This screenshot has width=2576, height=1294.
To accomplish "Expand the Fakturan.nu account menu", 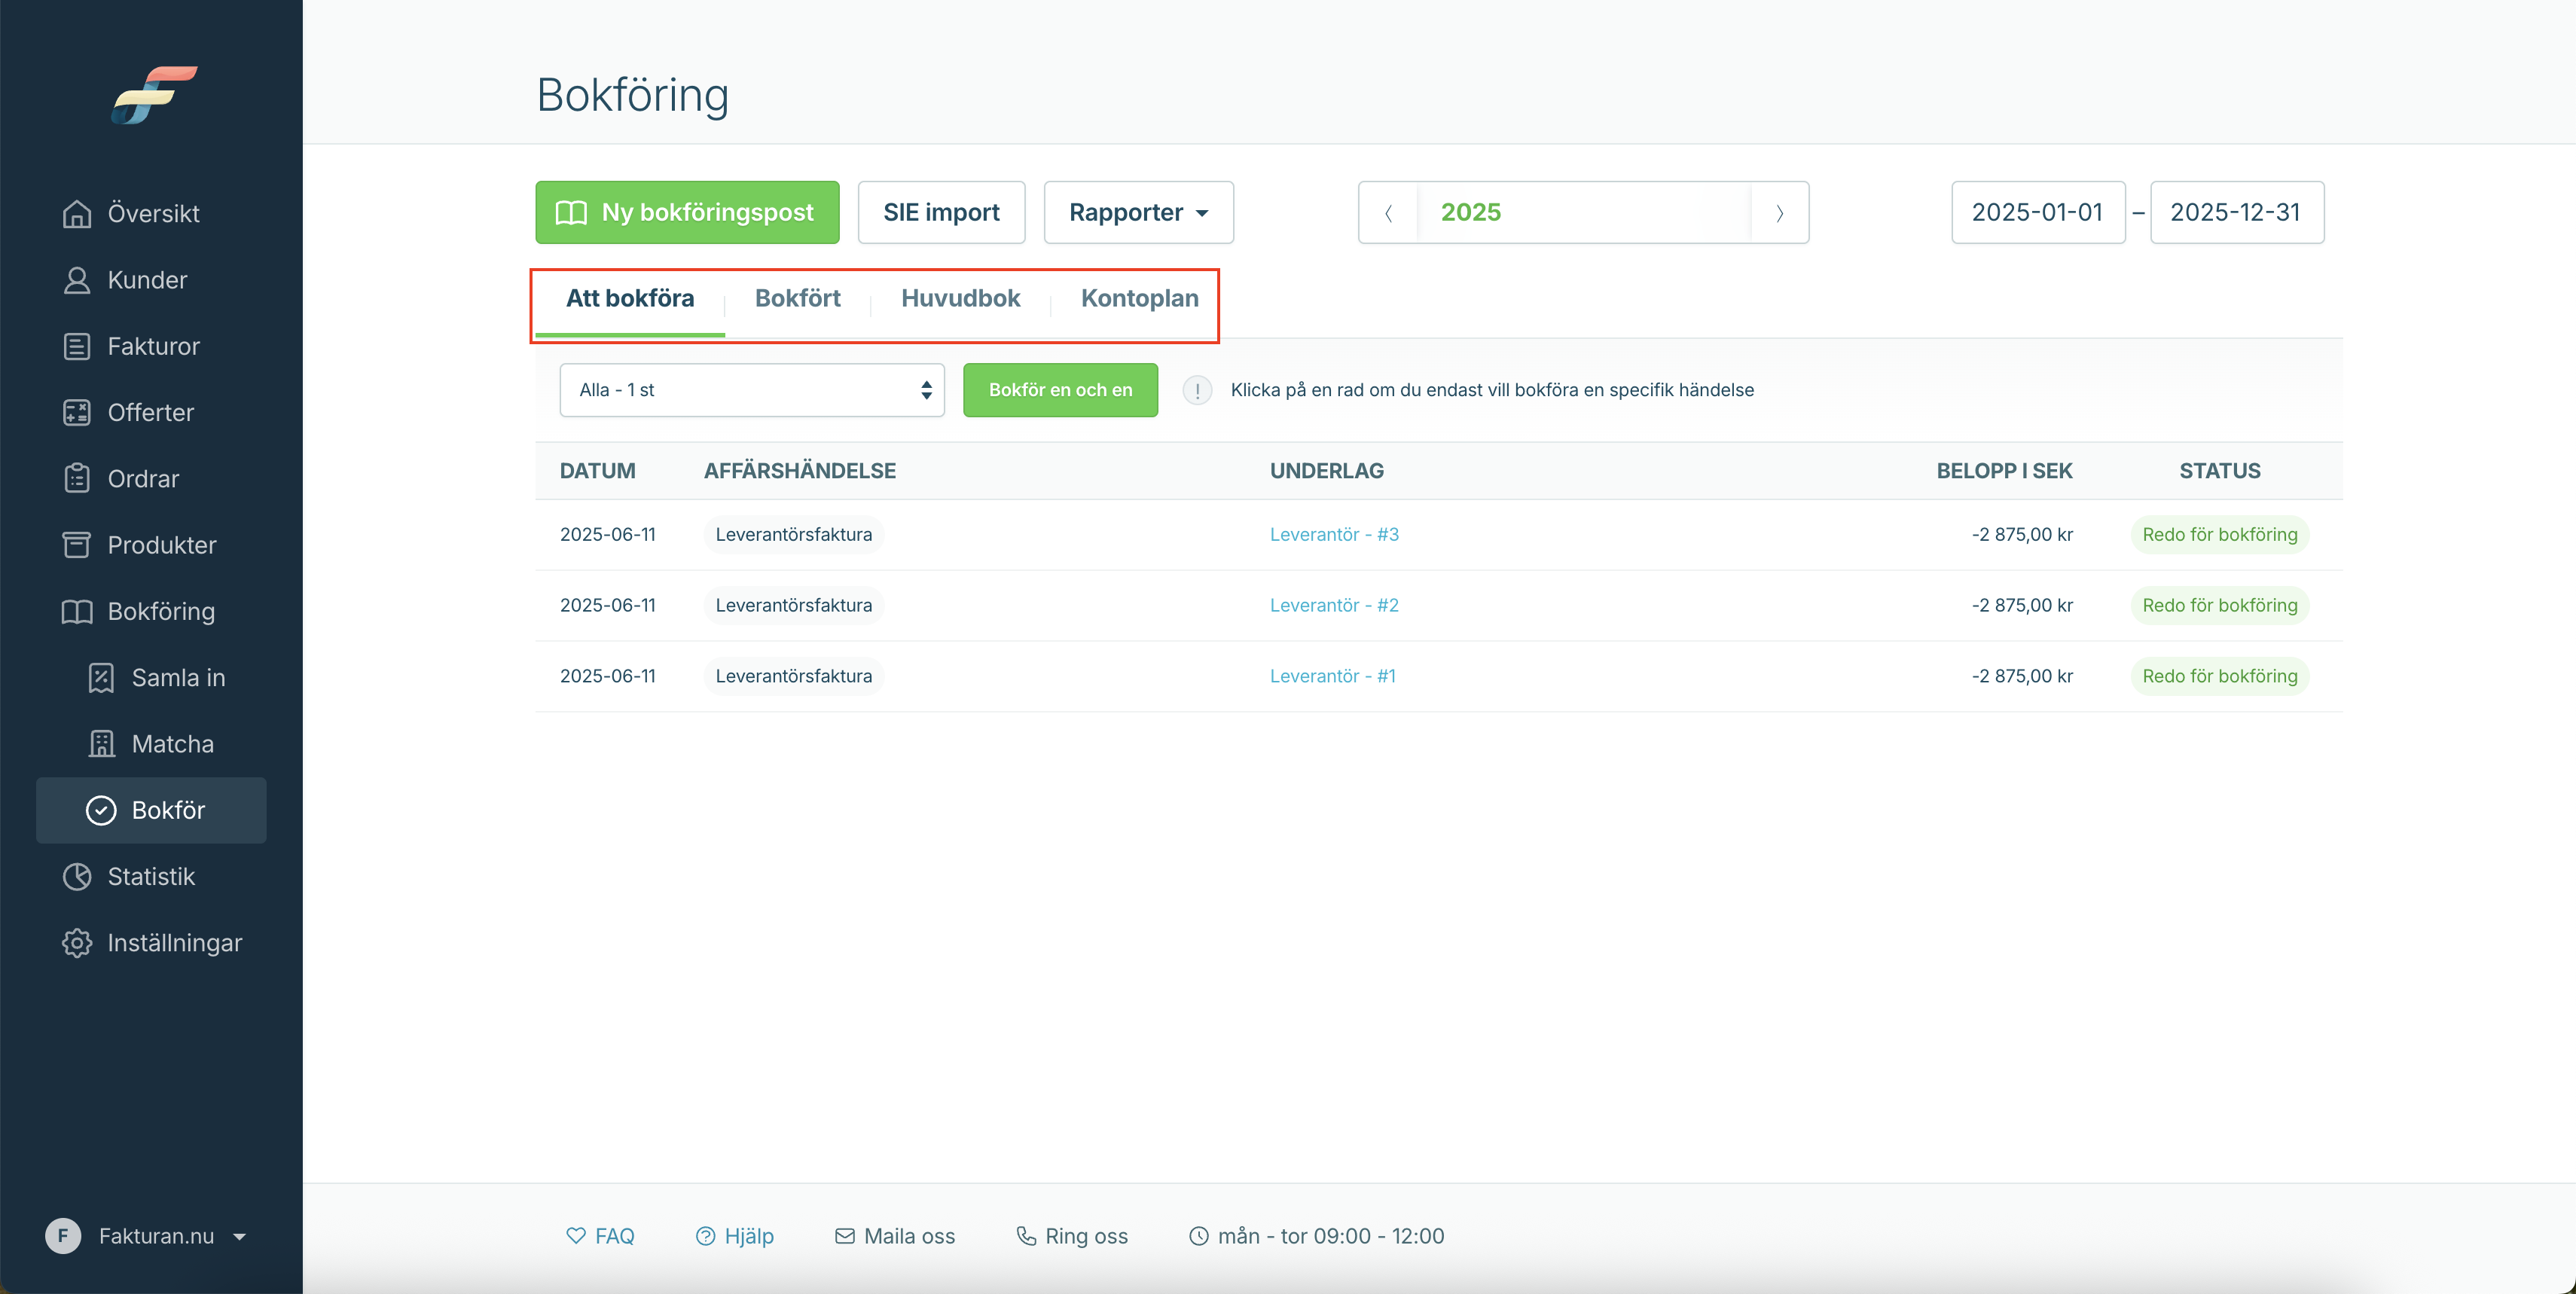I will click(146, 1236).
